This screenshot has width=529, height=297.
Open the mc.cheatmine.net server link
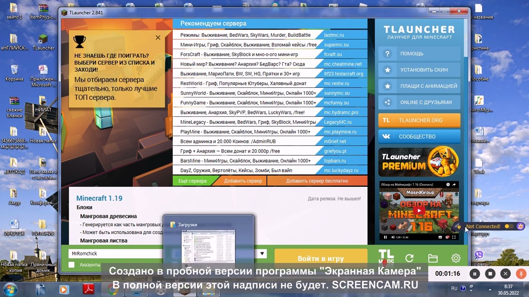pyautogui.click(x=343, y=64)
